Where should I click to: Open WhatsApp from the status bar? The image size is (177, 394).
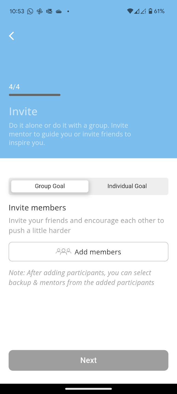tap(30, 11)
